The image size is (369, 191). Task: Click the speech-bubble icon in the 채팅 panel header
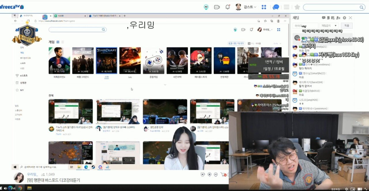pyautogui.click(x=324, y=18)
